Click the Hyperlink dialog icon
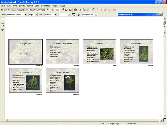 click(x=109, y=10)
